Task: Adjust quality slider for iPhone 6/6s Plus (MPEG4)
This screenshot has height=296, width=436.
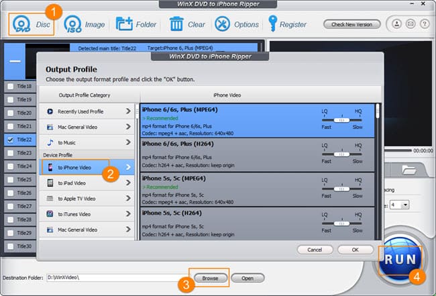Action: coord(341,120)
